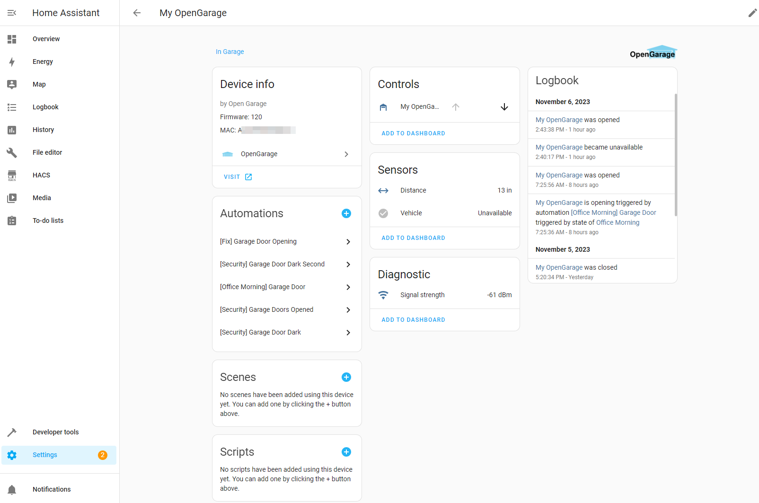Screen dimensions: 759x503
Task: Open History from the sidebar
Action: coord(60,130)
